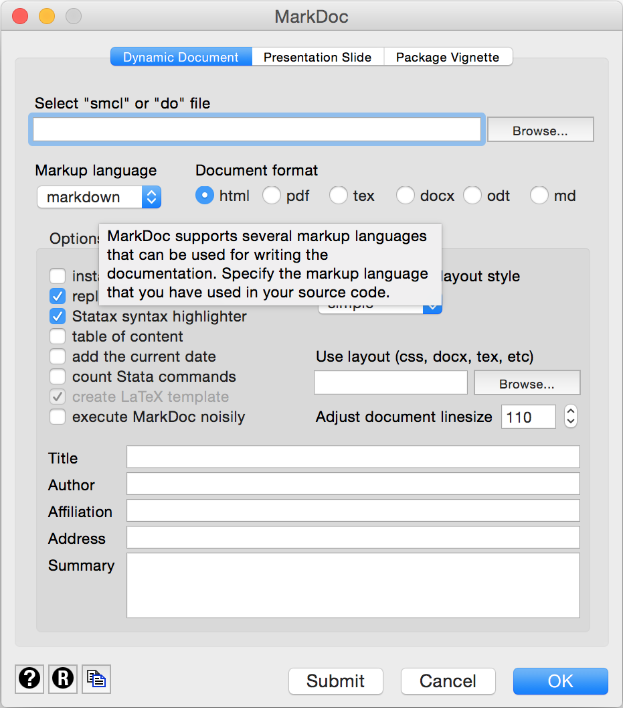Click the Cancel button
The image size is (623, 708).
coord(448,681)
